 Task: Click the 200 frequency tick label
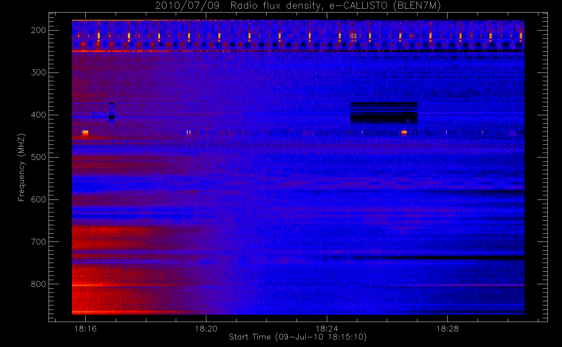39,30
